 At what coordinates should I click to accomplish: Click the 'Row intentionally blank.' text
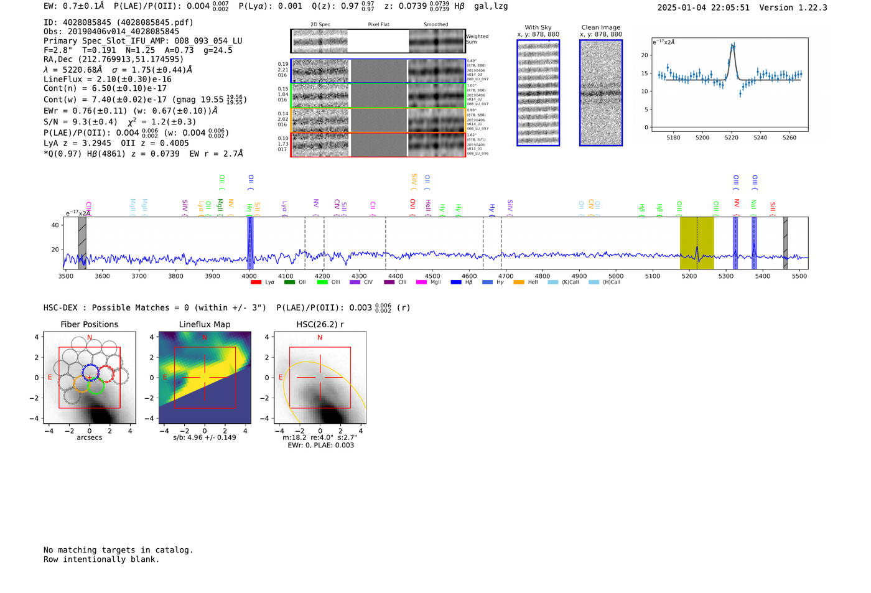point(101,559)
